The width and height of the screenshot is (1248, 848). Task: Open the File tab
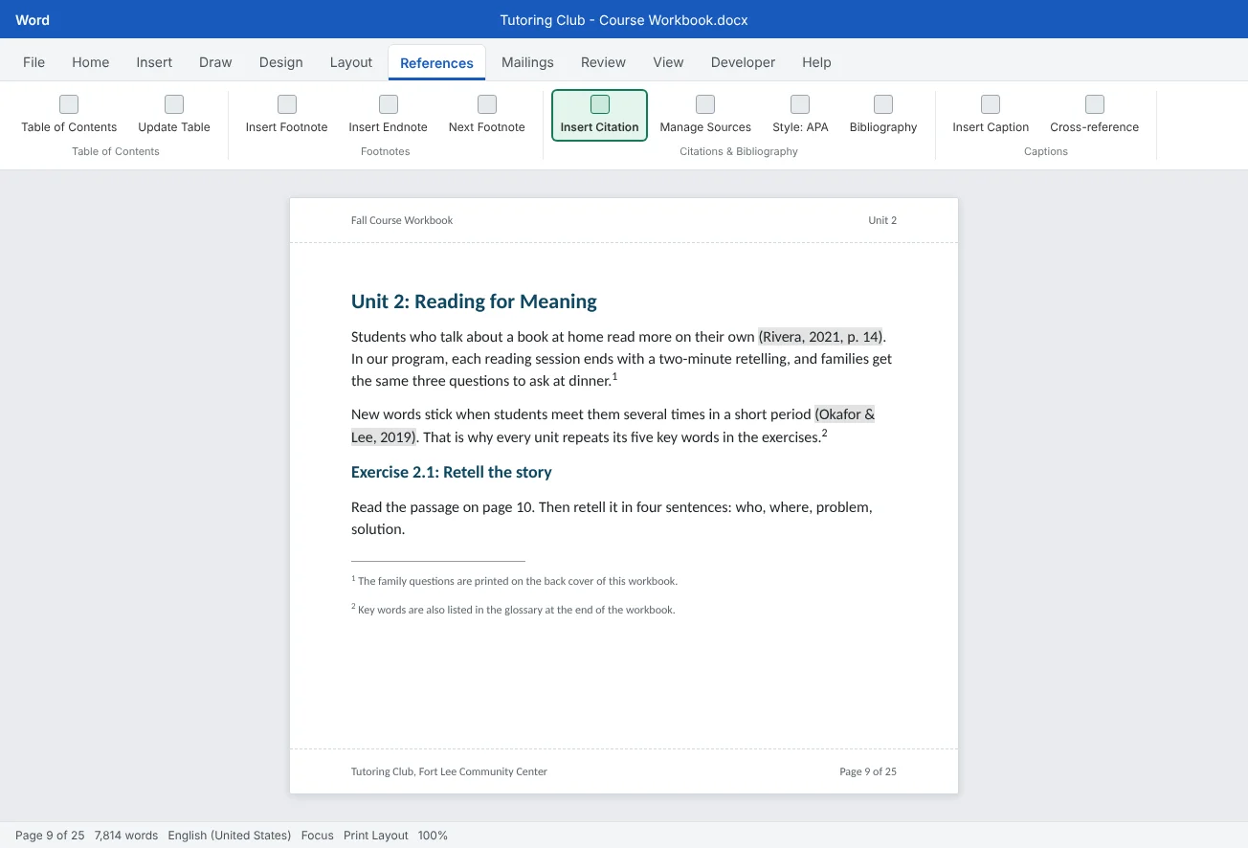(34, 62)
